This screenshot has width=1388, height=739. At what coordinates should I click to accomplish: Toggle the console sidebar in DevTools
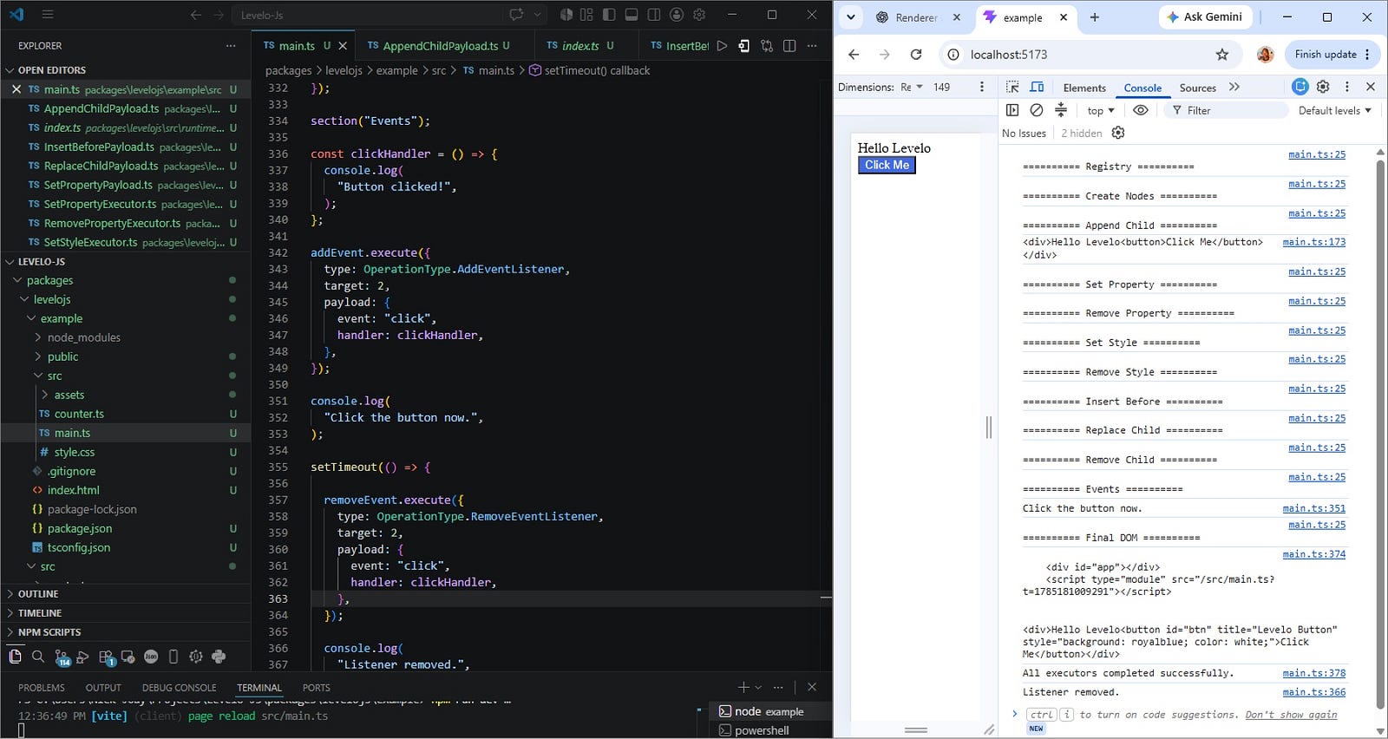click(x=1012, y=110)
